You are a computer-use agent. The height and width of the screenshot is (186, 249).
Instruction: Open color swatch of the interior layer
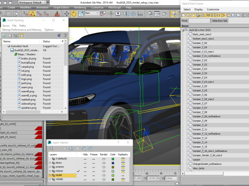pyautogui.click(x=113, y=171)
